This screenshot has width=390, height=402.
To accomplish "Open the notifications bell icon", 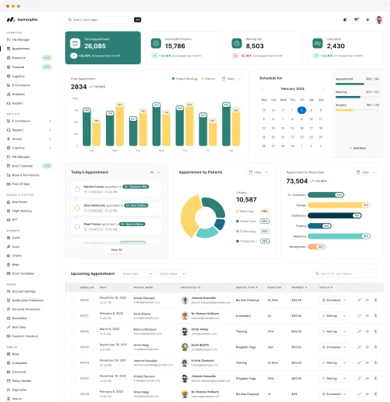I will tap(345, 19).
